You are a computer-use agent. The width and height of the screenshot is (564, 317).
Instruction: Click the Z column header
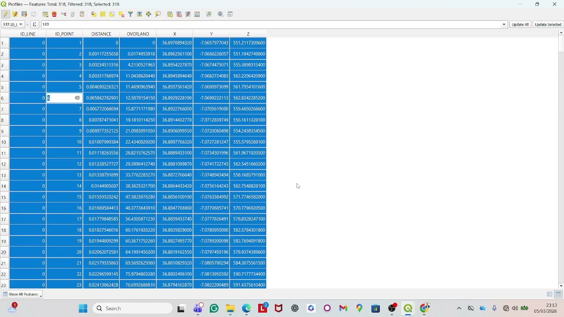click(248, 34)
